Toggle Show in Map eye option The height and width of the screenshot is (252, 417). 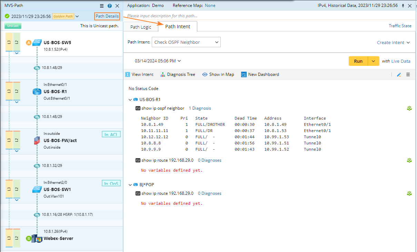[x=218, y=74]
